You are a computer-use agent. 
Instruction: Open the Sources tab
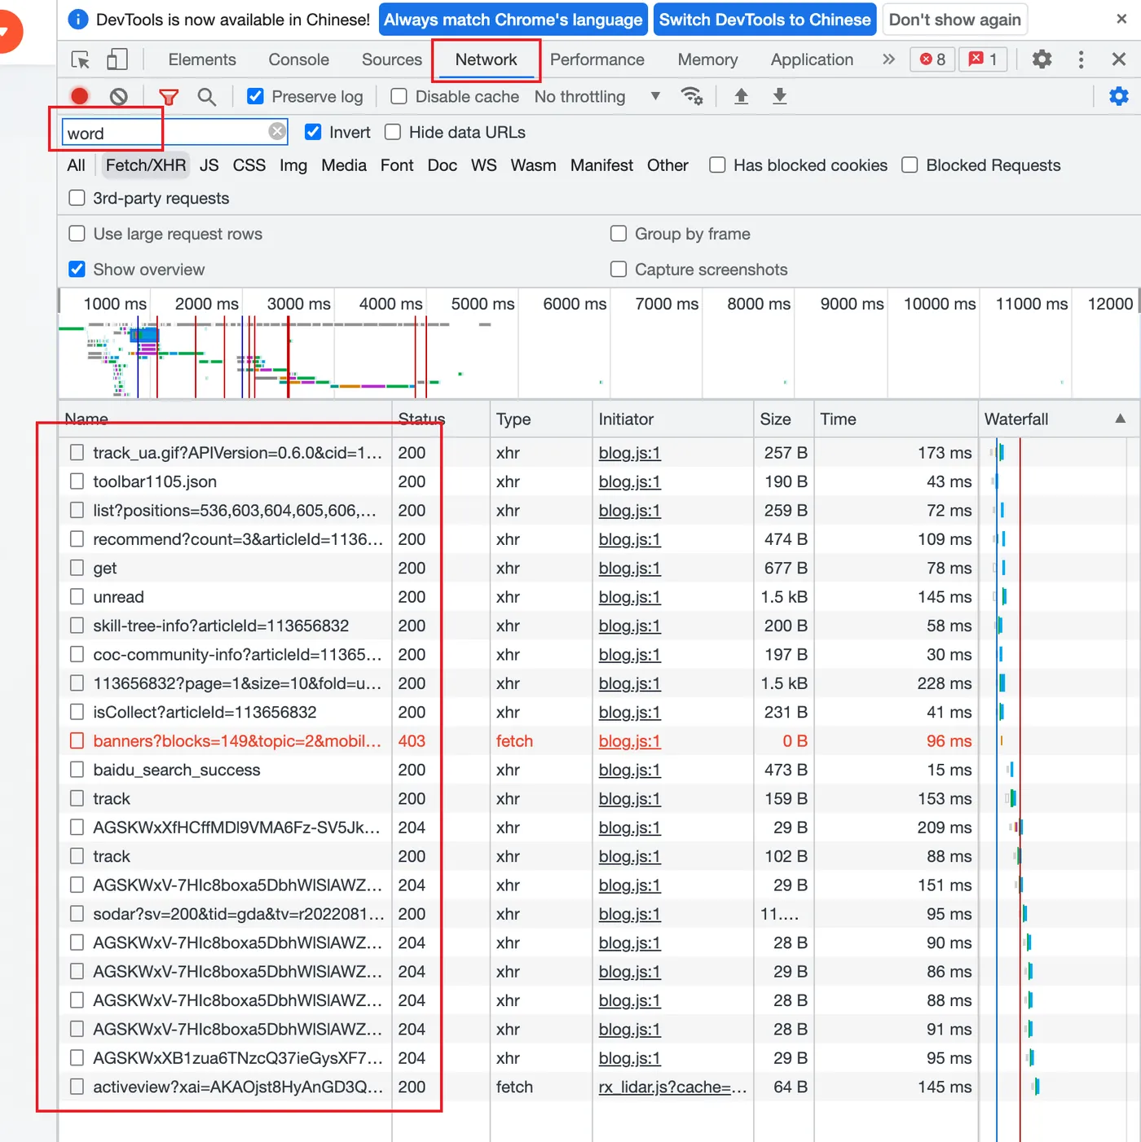pos(392,59)
